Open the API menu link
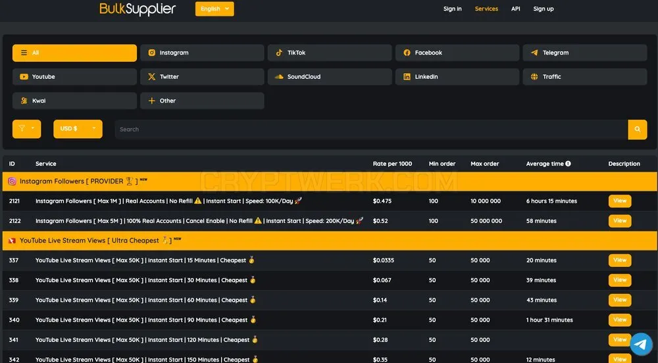658x363 pixels. (516, 9)
